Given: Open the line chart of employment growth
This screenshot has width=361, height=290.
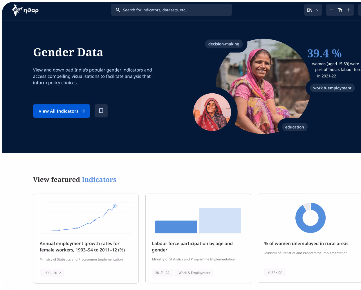Looking at the screenshot, I should click(x=86, y=218).
